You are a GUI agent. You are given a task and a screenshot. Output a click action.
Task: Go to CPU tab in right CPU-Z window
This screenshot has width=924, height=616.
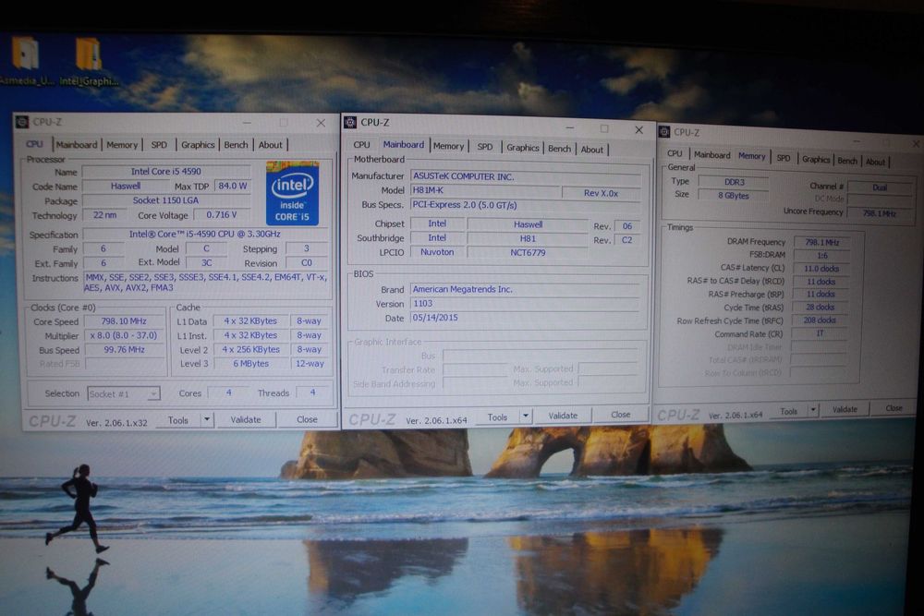pyautogui.click(x=675, y=153)
